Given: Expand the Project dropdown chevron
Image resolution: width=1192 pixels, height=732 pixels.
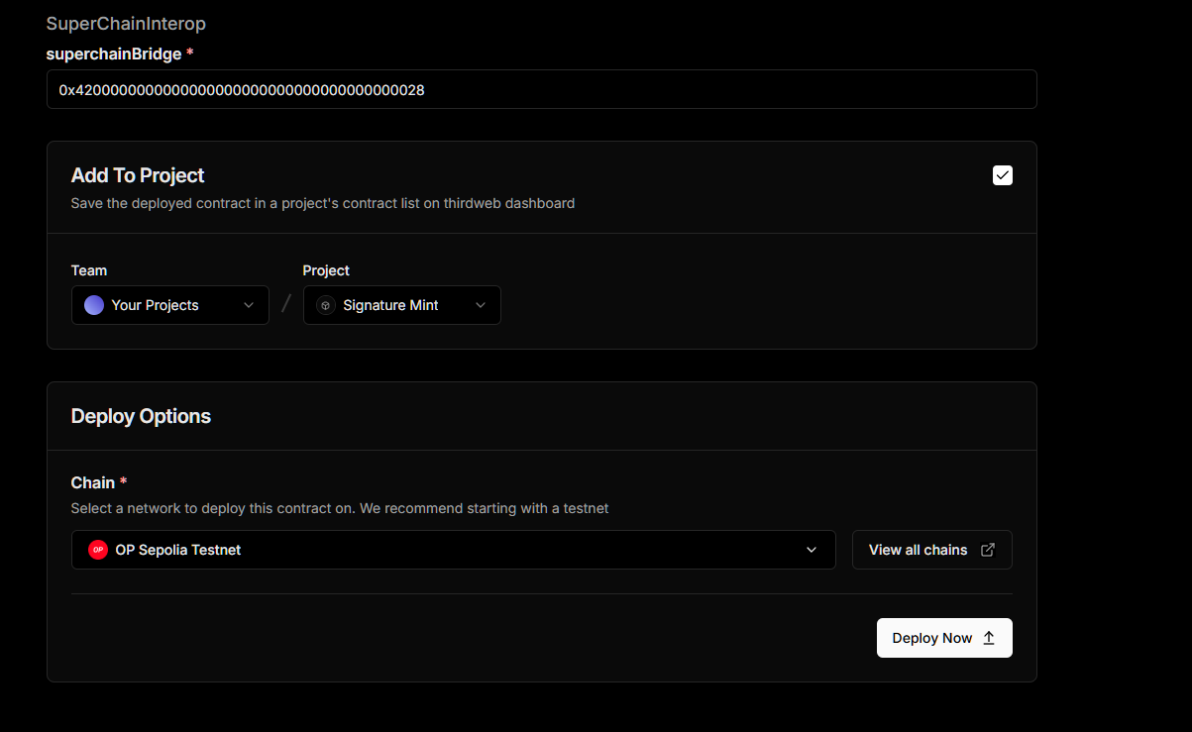Looking at the screenshot, I should [481, 305].
